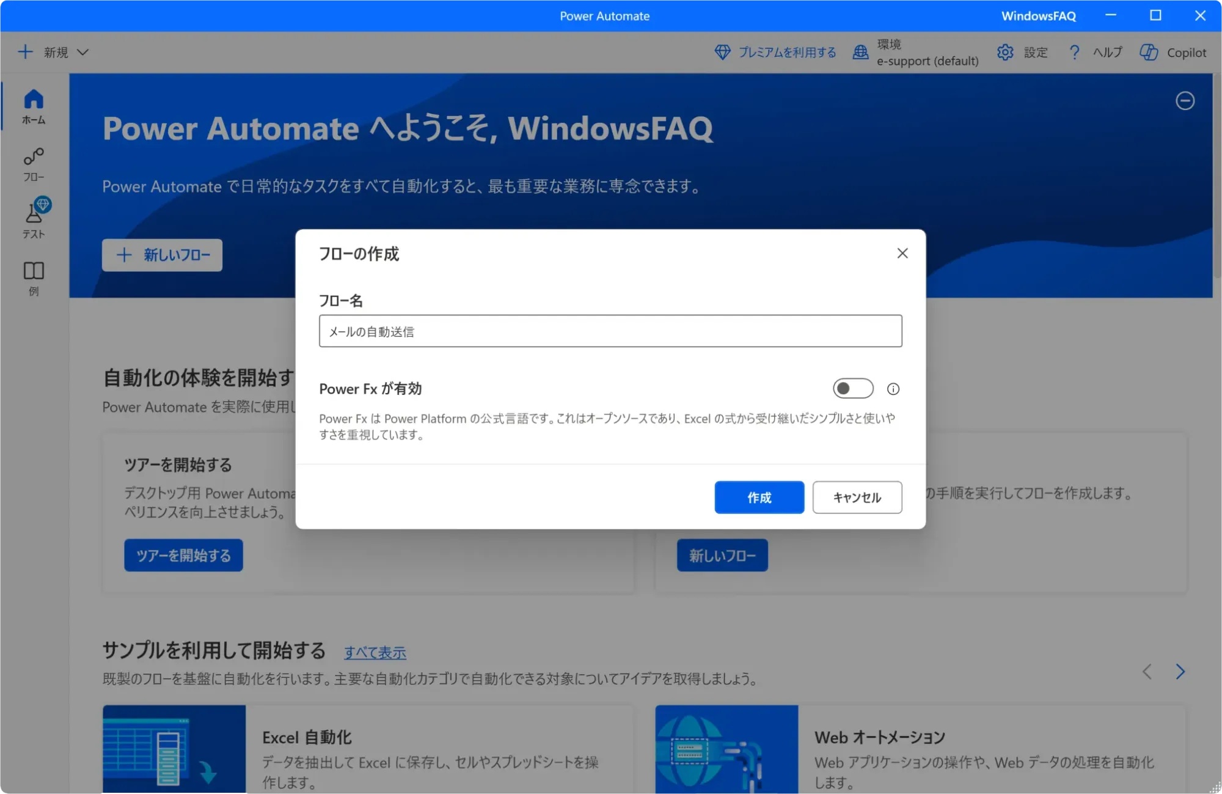
Task: Click the 作成 create button
Action: pos(759,498)
